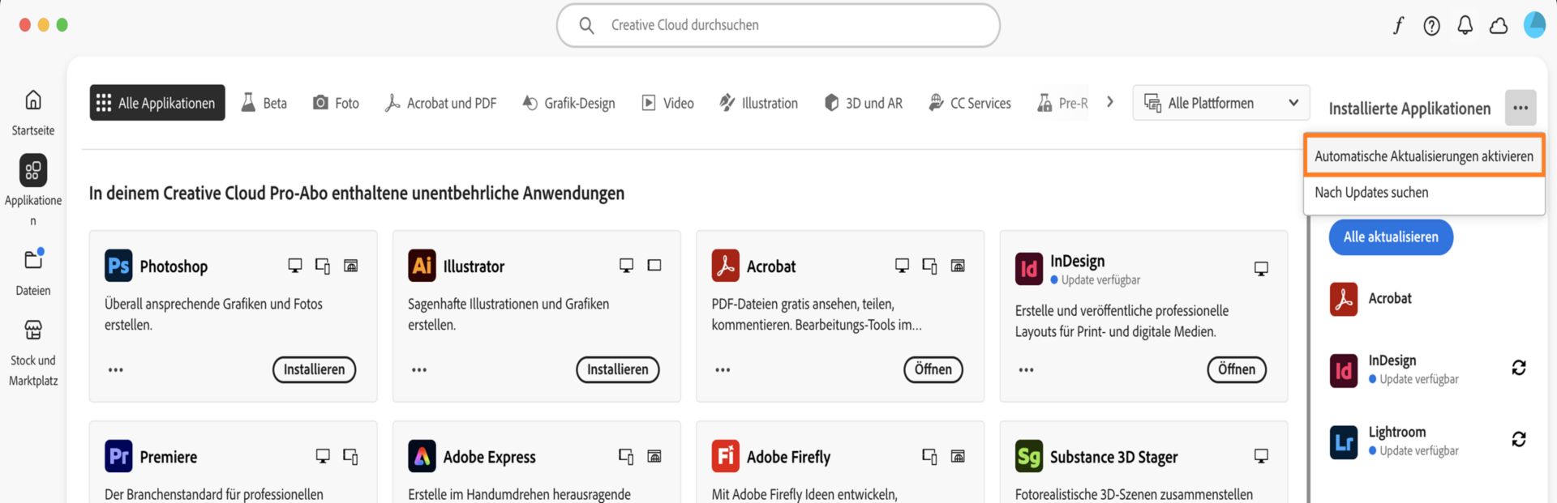Click the Photoshop Ps app icon
The image size is (1557, 503).
(118, 266)
